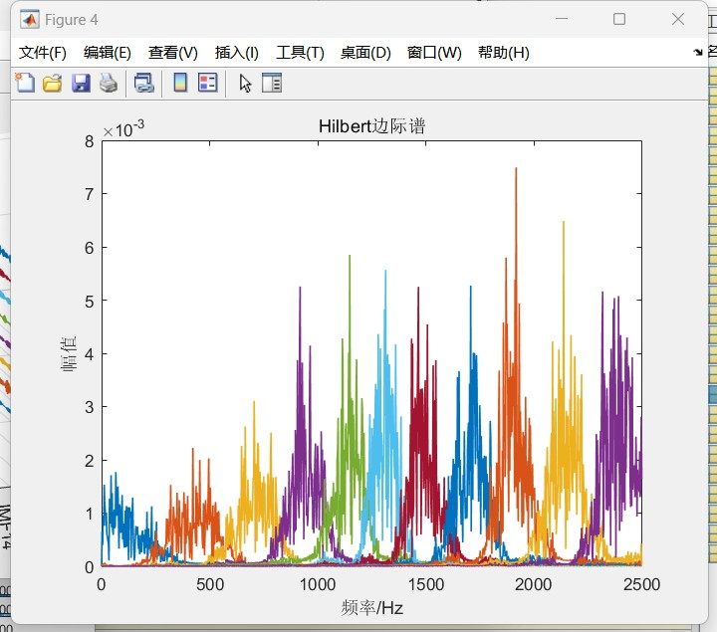This screenshot has height=632, width=717.
Task: Select the 频率/Hz x-axis label
Action: pos(371,608)
